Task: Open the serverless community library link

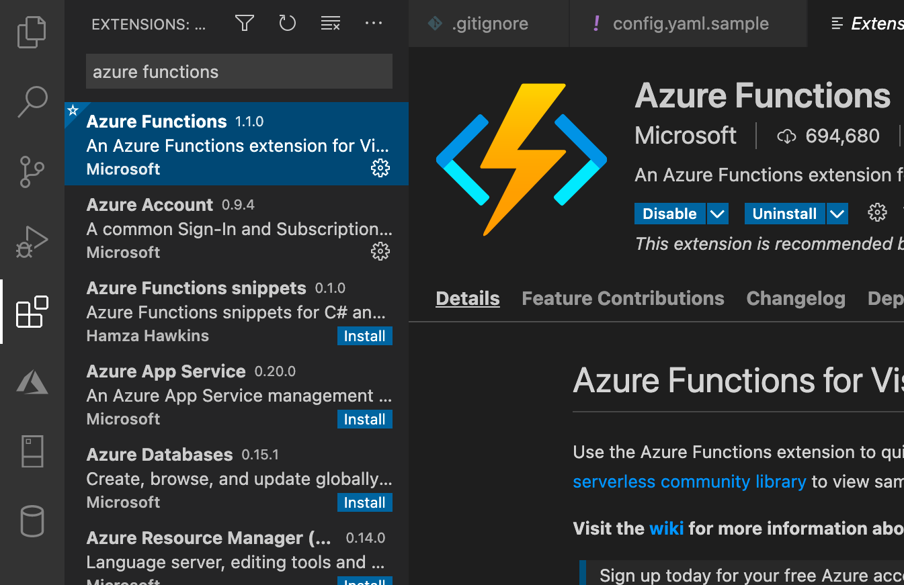Action: [x=689, y=482]
